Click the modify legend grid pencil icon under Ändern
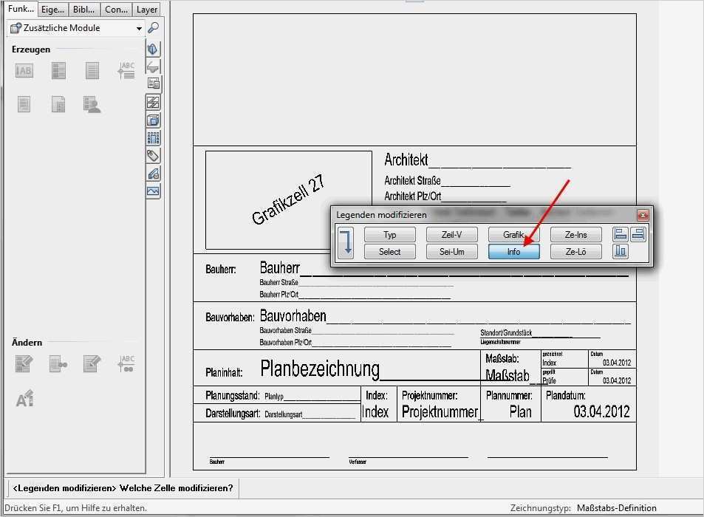The height and width of the screenshot is (517, 704). coord(24,363)
